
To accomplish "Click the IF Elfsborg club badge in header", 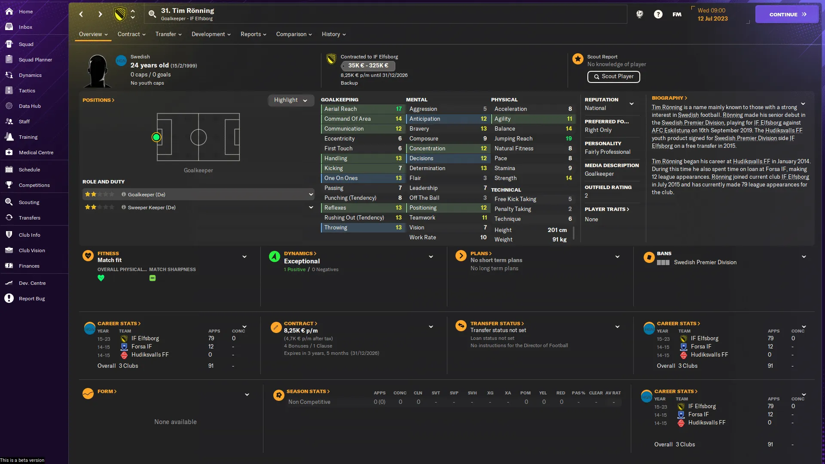I will pos(120,14).
